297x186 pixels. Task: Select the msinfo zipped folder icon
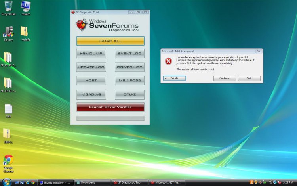coord(26,34)
